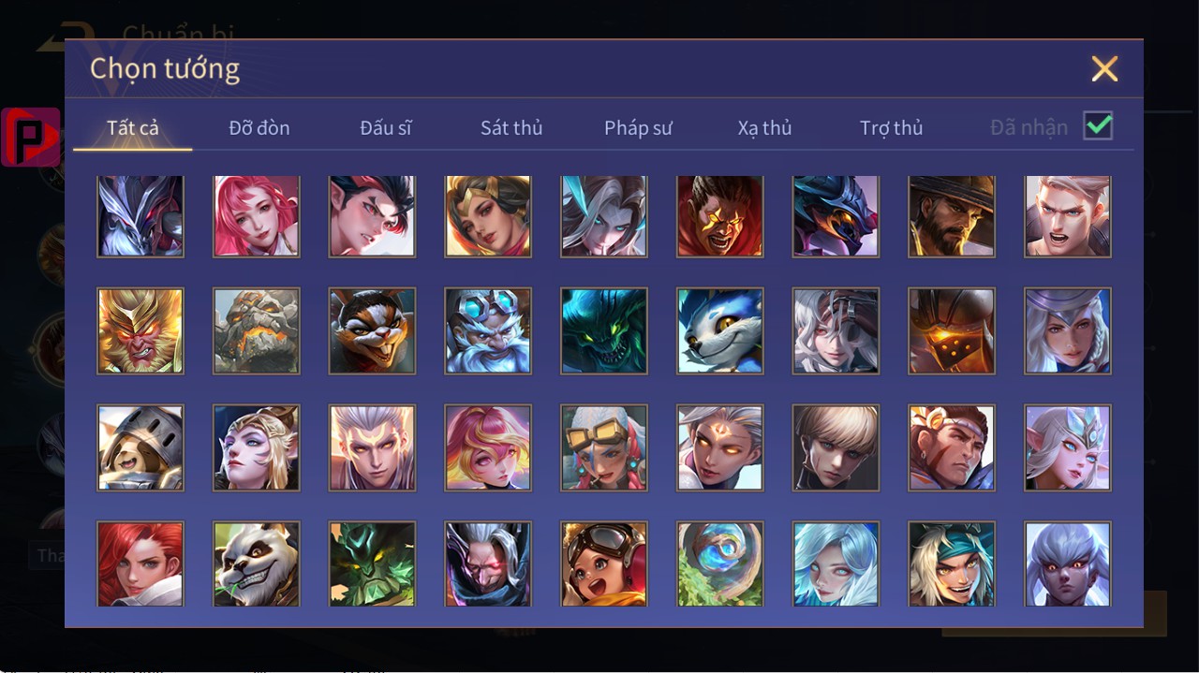
Task: Show the Xạ thủ hero category
Action: pos(764,128)
